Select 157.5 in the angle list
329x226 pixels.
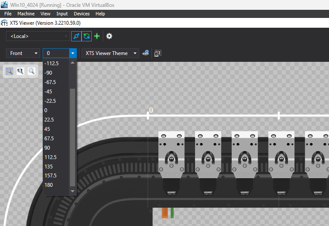[x=56, y=176]
